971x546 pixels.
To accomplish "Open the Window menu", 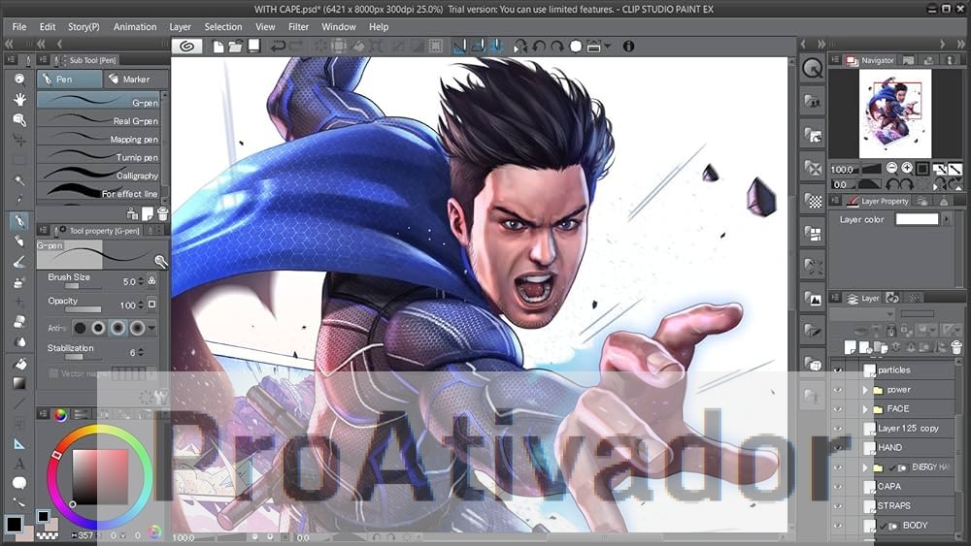I will (339, 26).
